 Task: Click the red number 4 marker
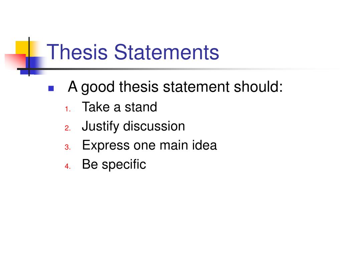pos(67,166)
